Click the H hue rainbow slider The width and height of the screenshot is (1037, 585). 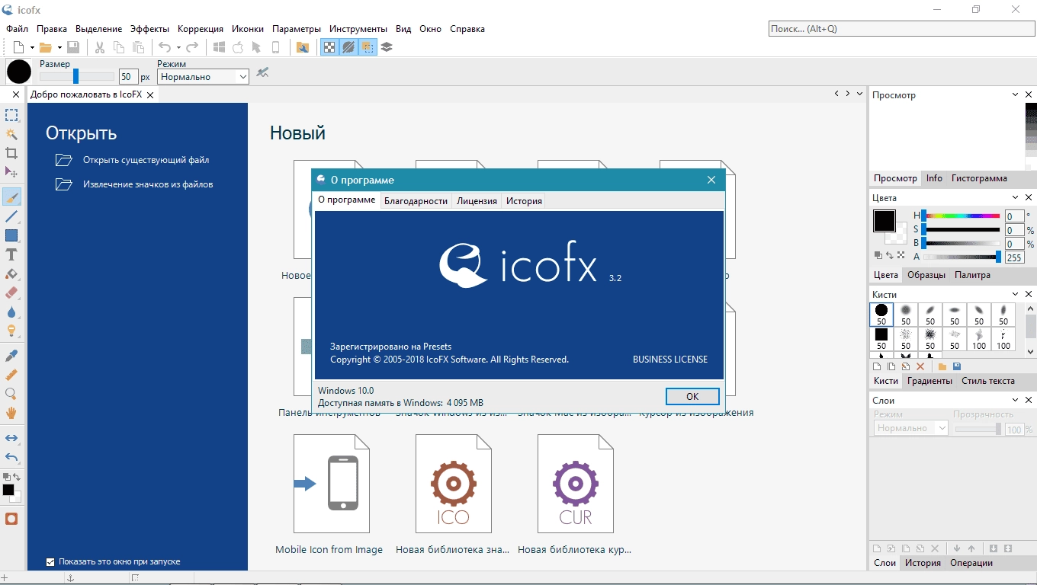pos(960,216)
